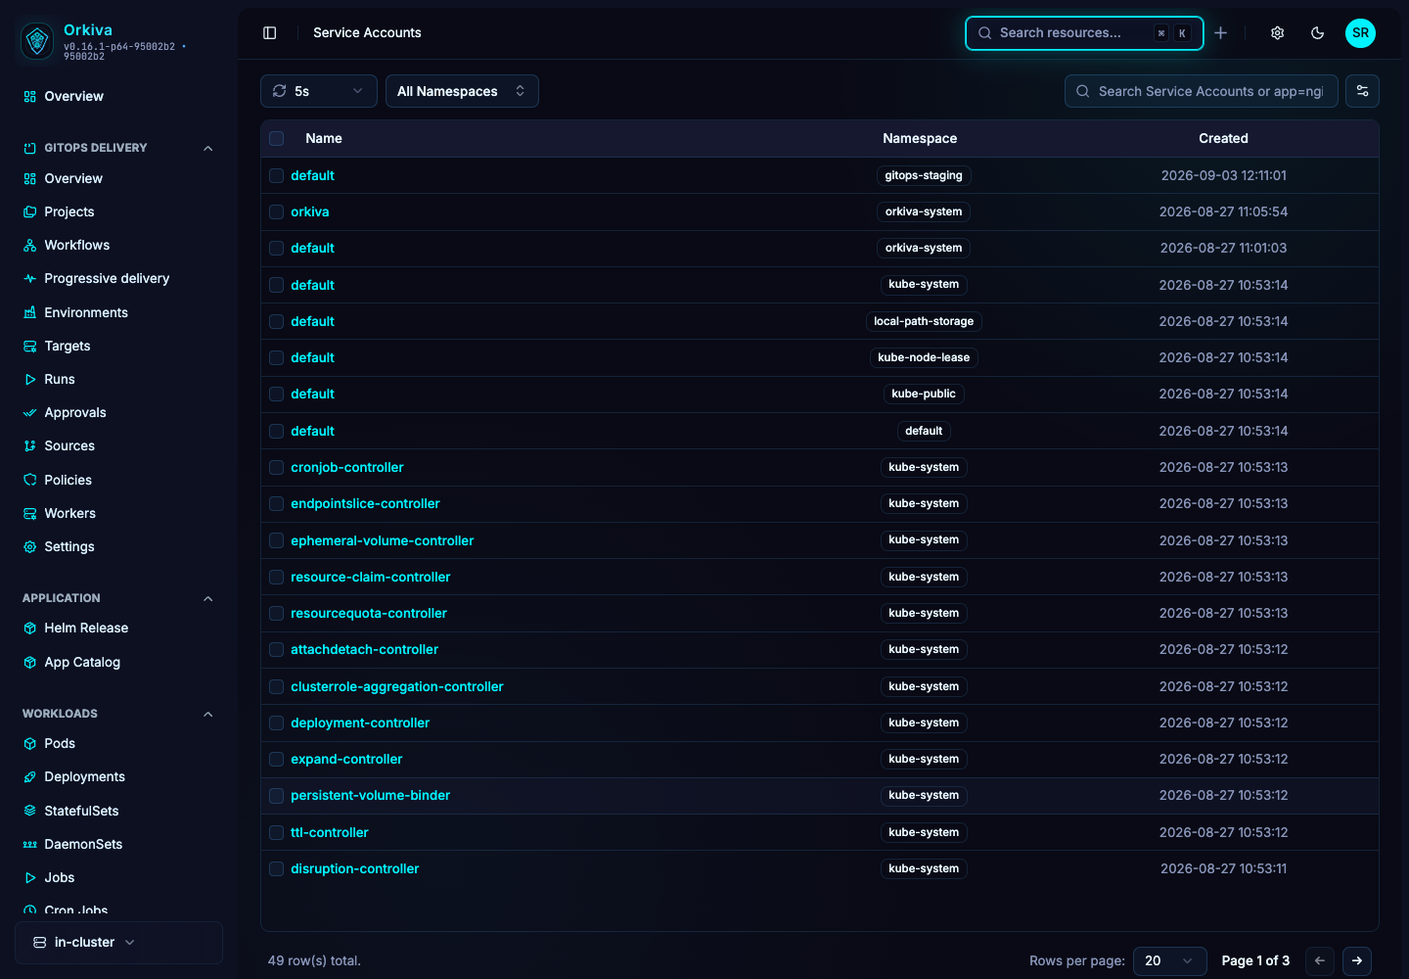Check the orkiva service account row

pos(277,212)
